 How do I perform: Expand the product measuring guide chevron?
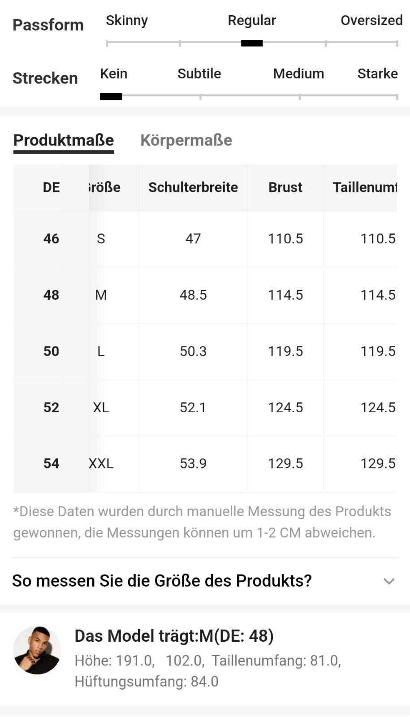tap(389, 581)
